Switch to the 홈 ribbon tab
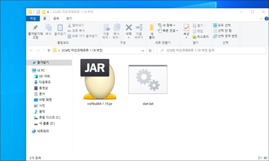The width and height of the screenshot is (269, 161). 45,18
